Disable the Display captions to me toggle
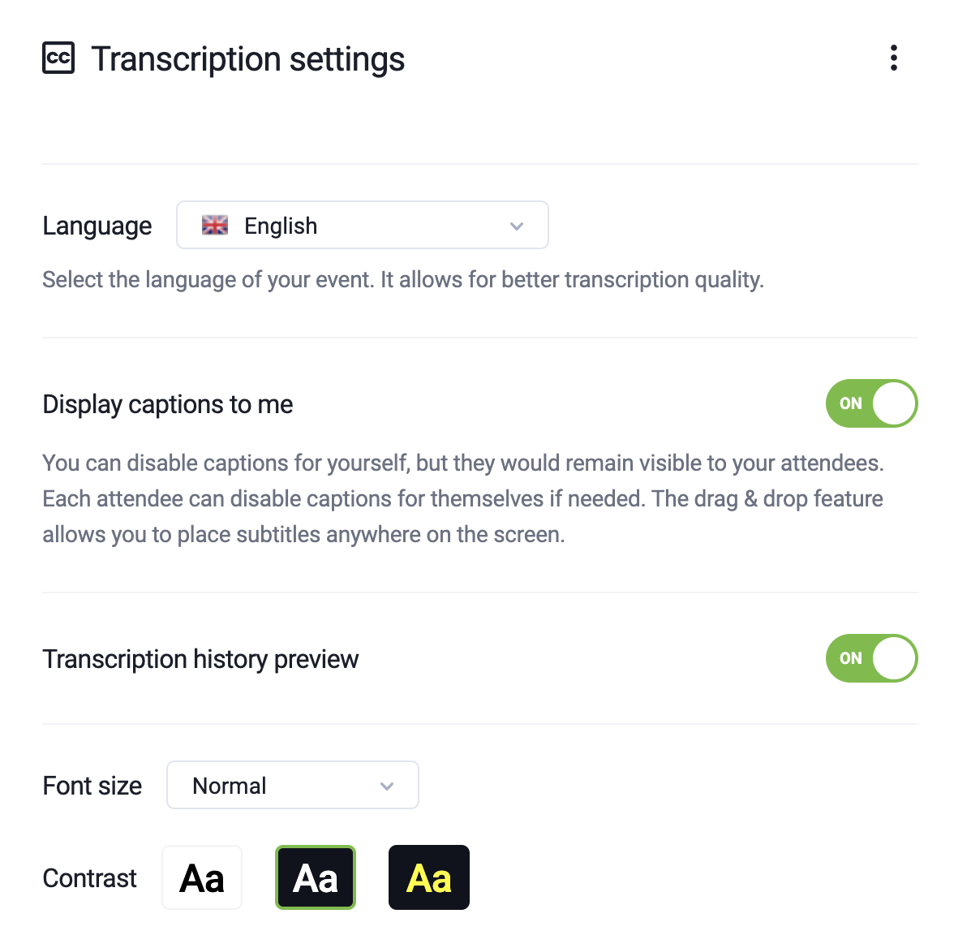Image resolution: width=954 pixels, height=948 pixels. point(871,403)
